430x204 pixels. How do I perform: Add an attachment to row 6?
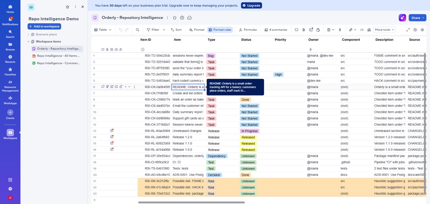click(107, 87)
